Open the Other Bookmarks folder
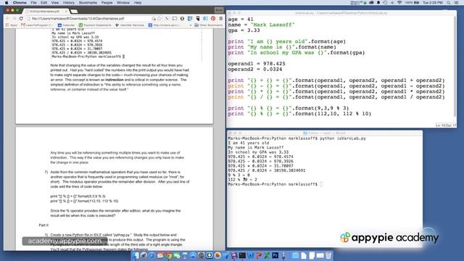Screen dimensions: 464x261 [x=208, y=25]
